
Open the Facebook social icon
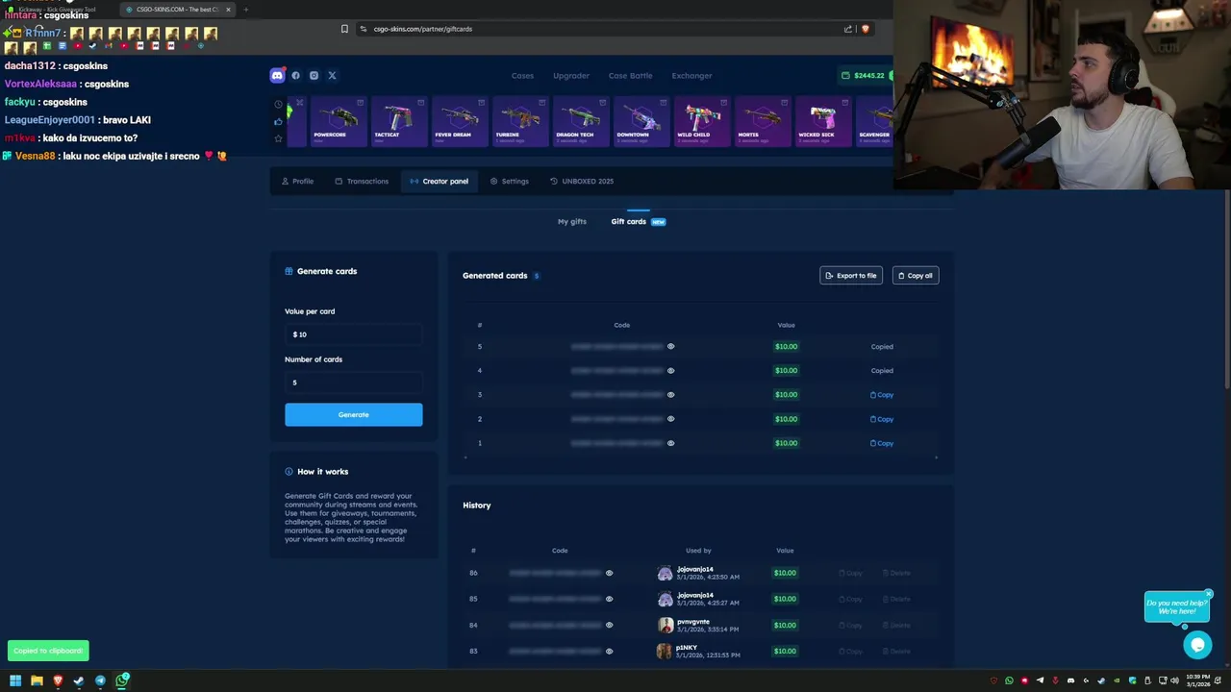click(295, 75)
